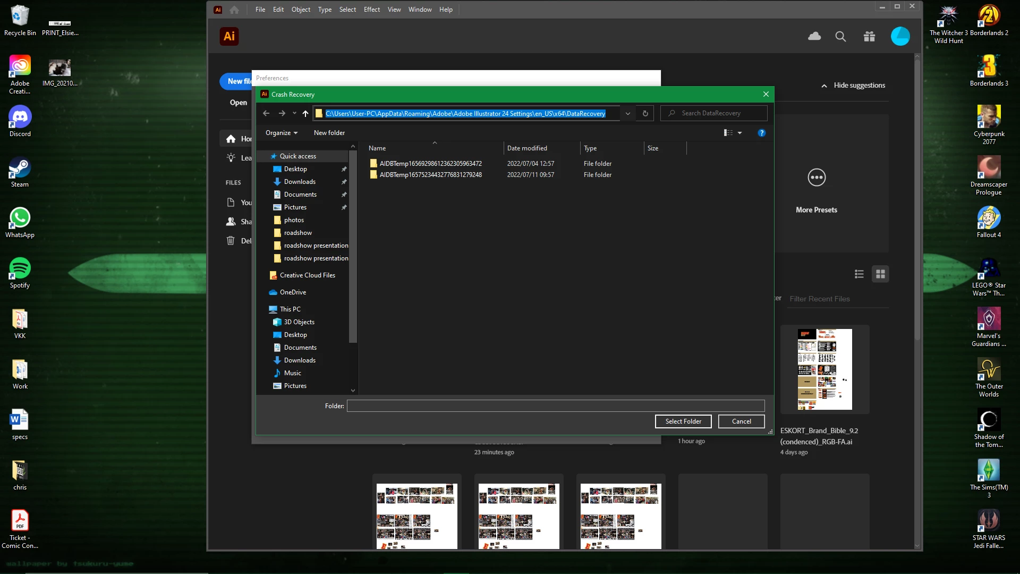Screen dimensions: 1020x574
Task: Click the Cancel button in dialog
Action: pyautogui.click(x=741, y=421)
